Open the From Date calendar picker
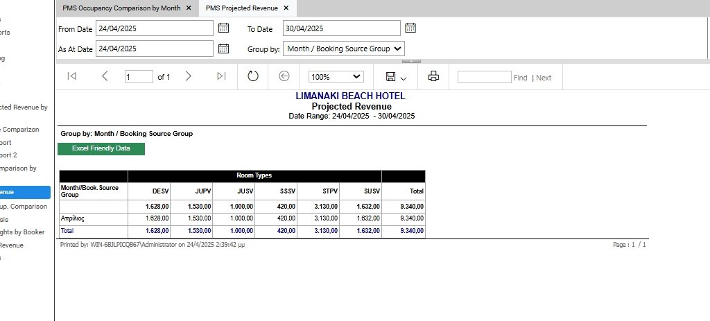Viewport: 710px width, 321px height. pyautogui.click(x=224, y=28)
